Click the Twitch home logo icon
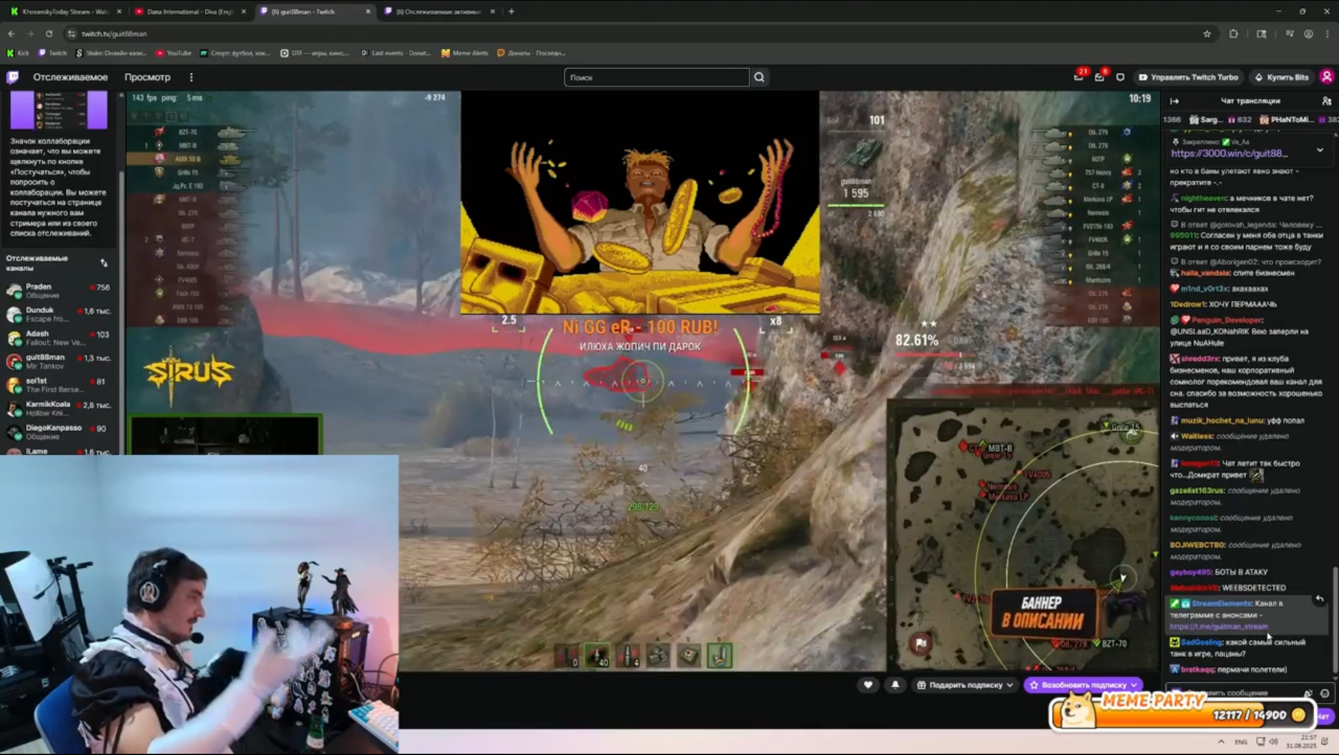This screenshot has width=1339, height=755. coord(13,77)
